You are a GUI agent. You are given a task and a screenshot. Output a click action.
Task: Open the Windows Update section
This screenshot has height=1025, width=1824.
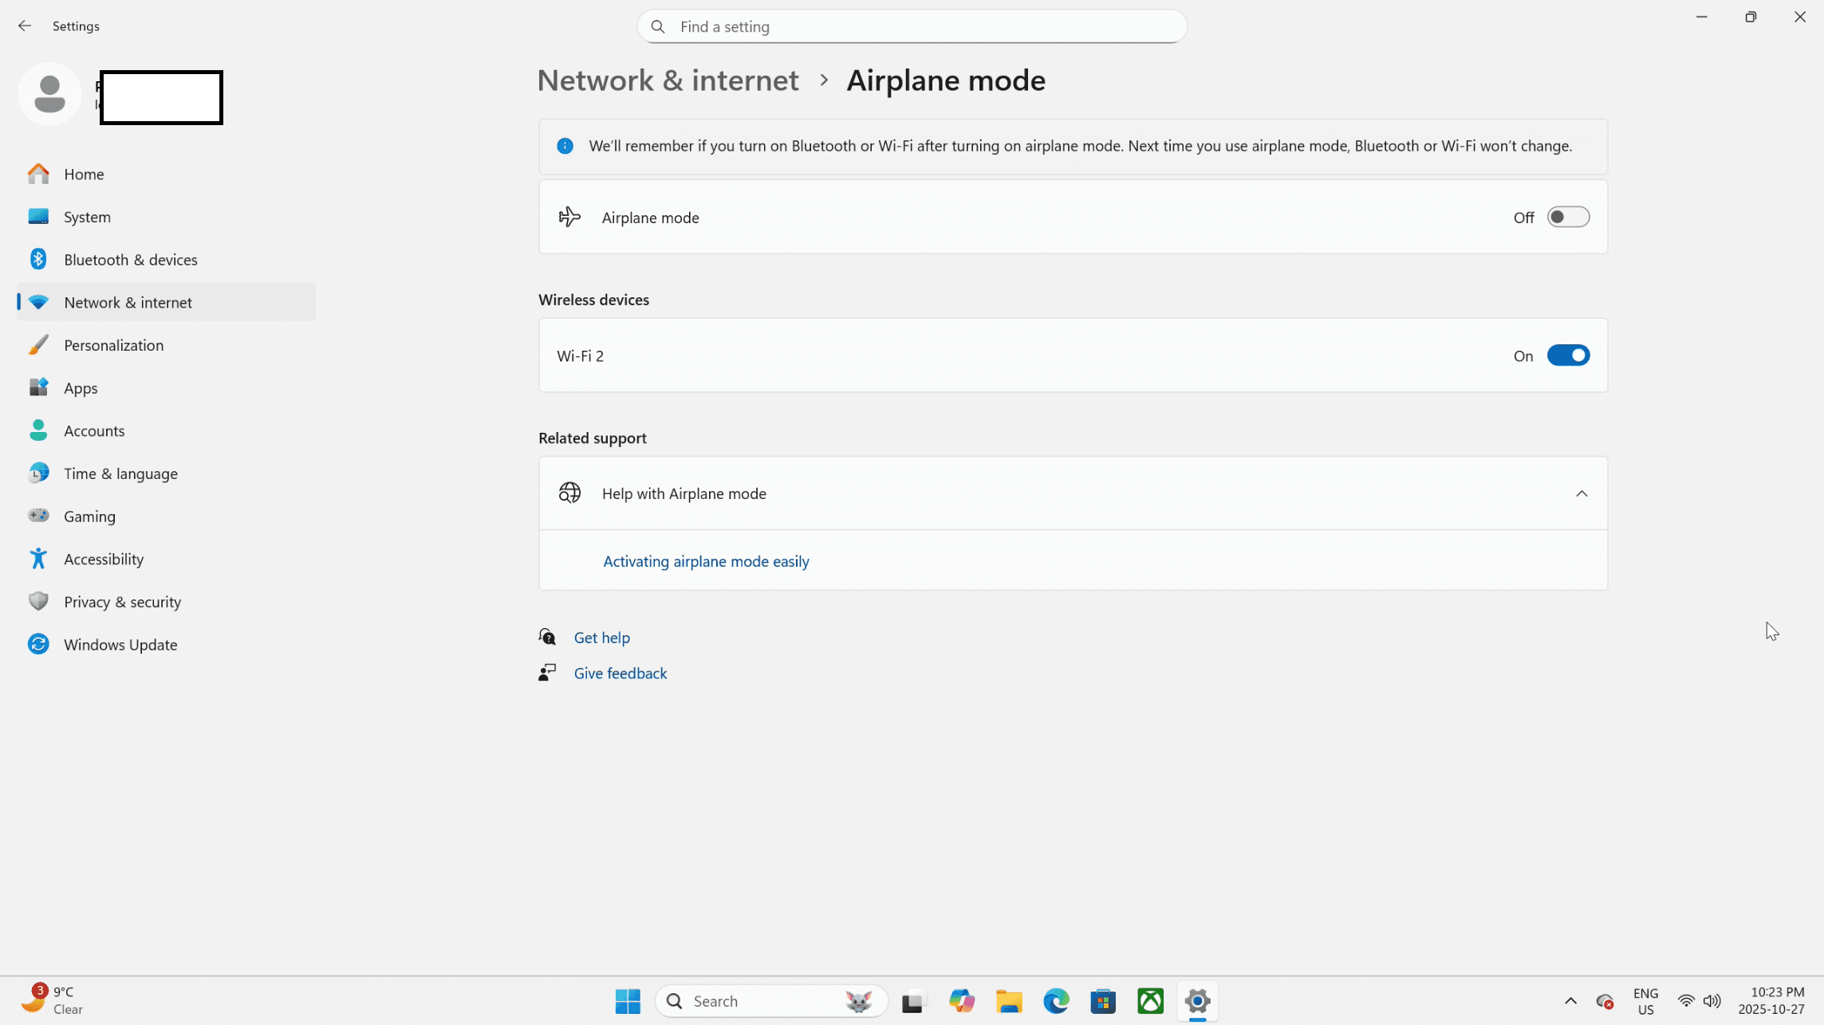[120, 645]
